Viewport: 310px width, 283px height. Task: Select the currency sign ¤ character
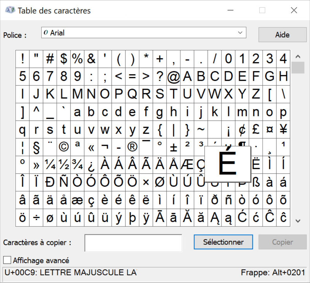point(269,130)
